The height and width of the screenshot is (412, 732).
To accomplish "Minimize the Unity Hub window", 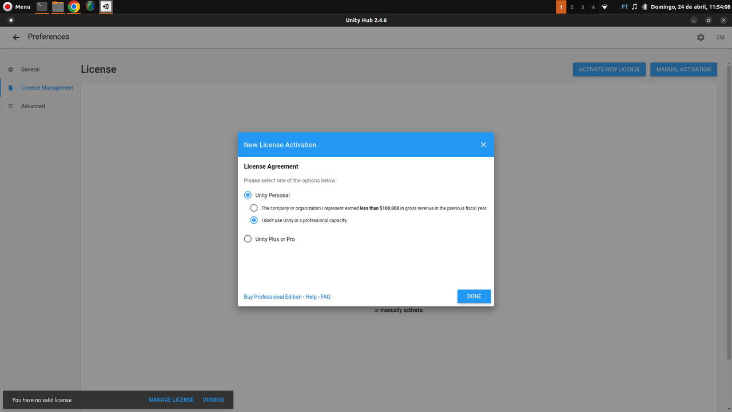I will tap(694, 20).
